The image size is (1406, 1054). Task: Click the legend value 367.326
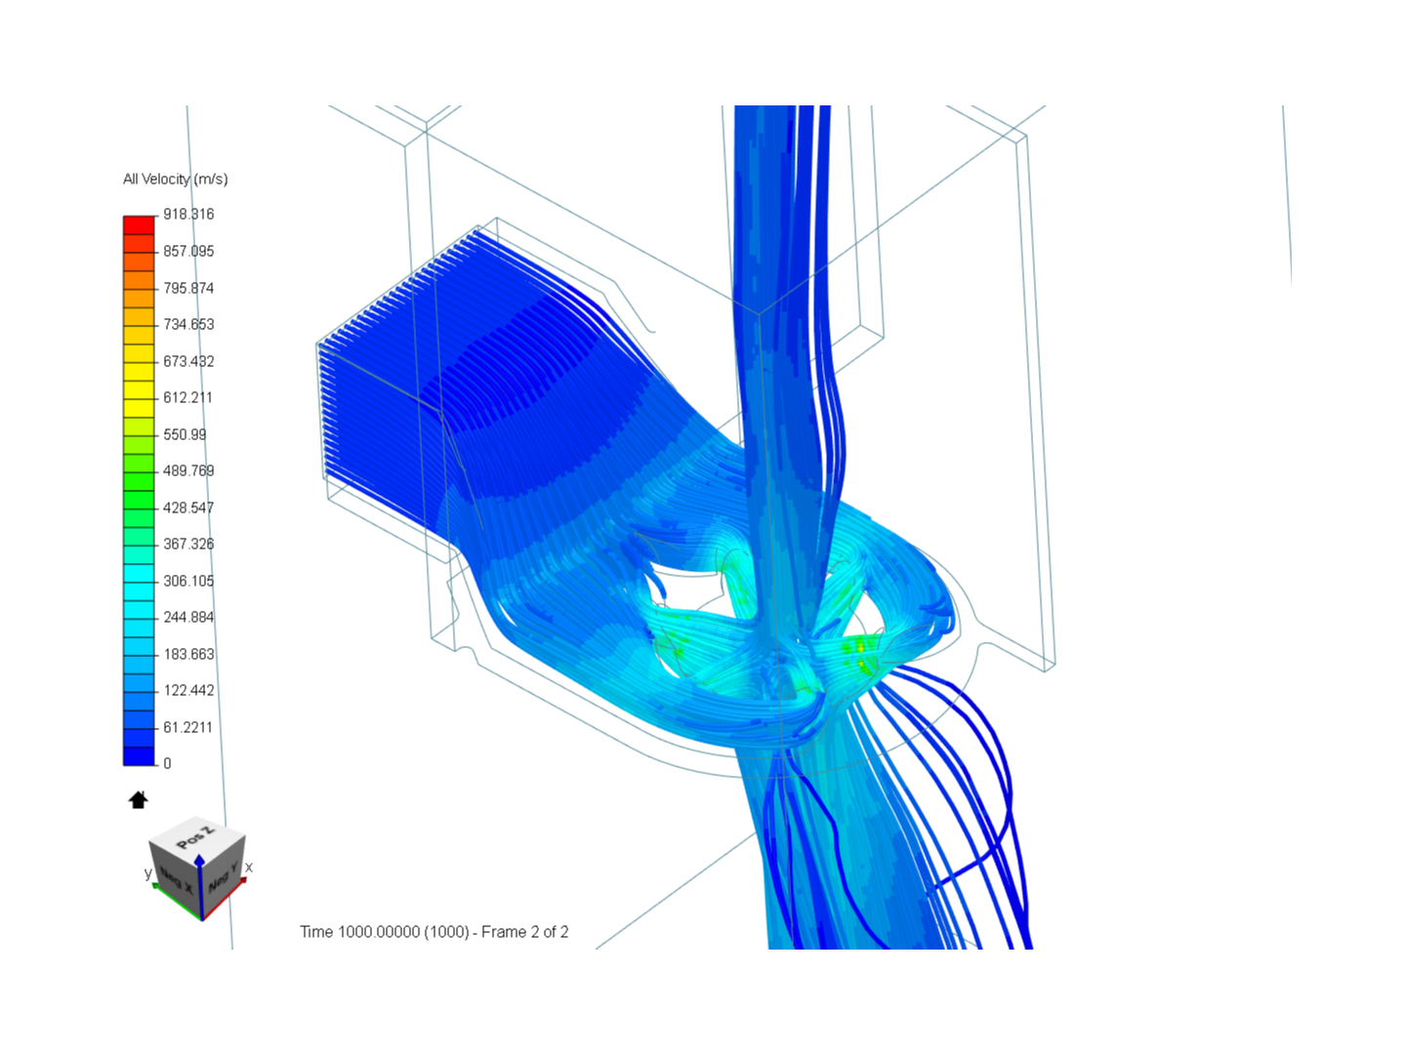click(x=188, y=544)
